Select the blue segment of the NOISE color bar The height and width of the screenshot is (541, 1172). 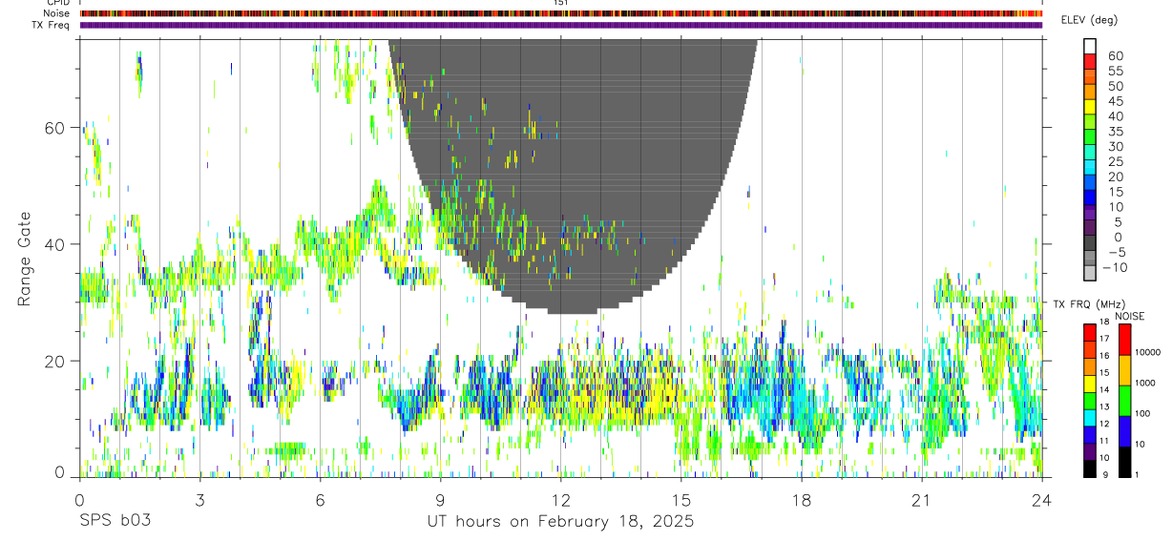(1123, 431)
